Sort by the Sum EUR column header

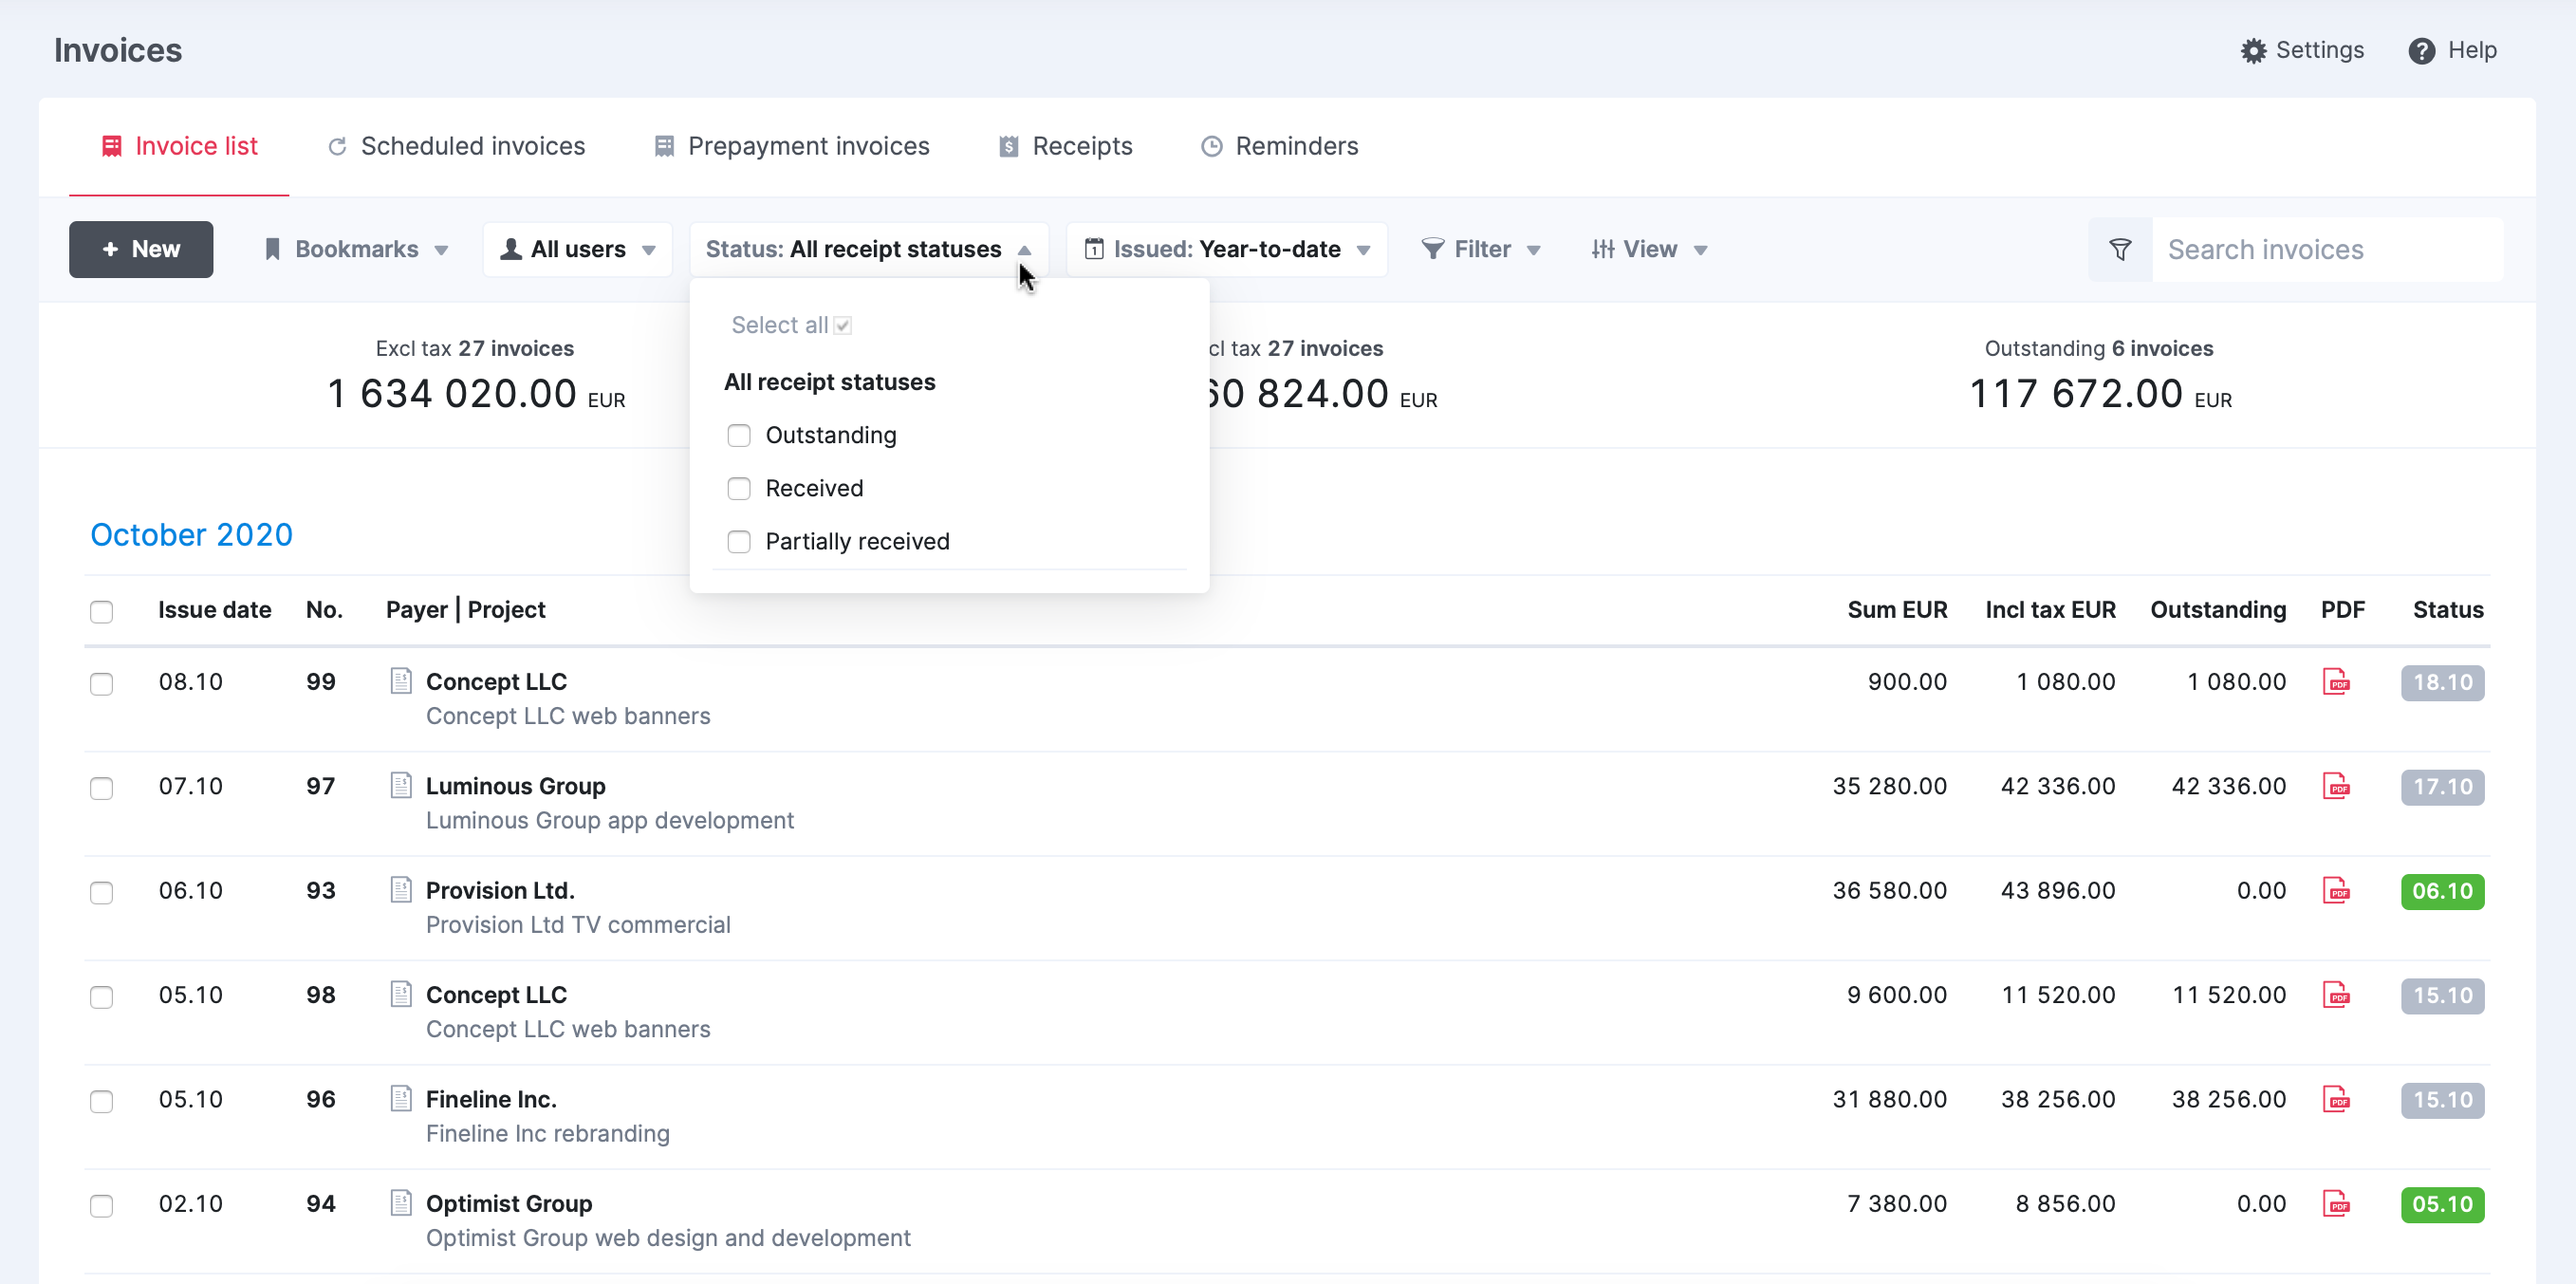(x=1897, y=610)
